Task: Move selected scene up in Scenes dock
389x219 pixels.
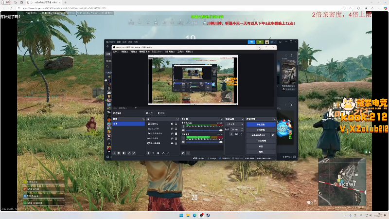Action: tap(129, 153)
